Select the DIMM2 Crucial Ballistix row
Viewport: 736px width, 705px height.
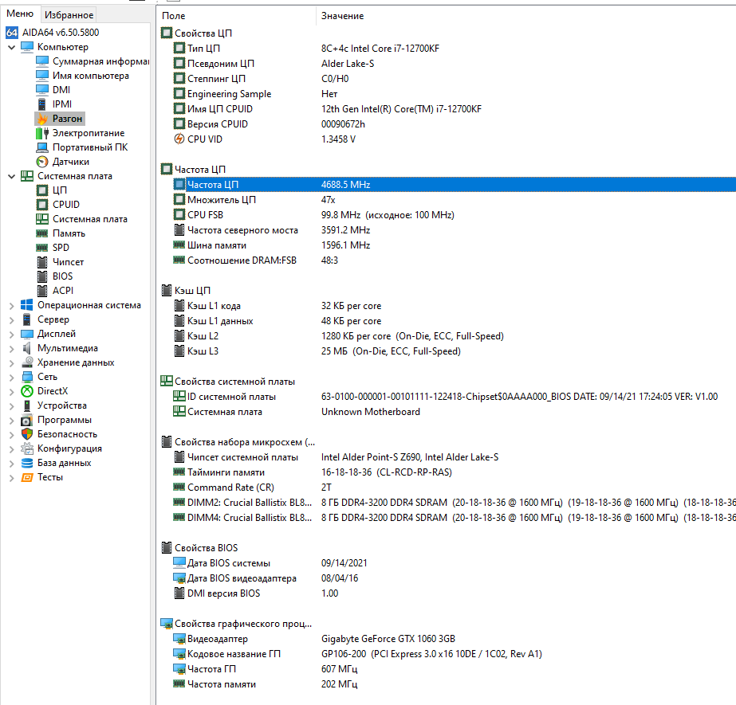coord(455,503)
